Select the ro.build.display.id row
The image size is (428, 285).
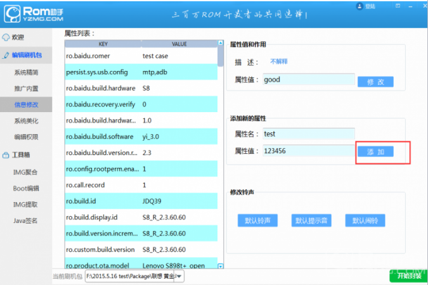pos(141,217)
